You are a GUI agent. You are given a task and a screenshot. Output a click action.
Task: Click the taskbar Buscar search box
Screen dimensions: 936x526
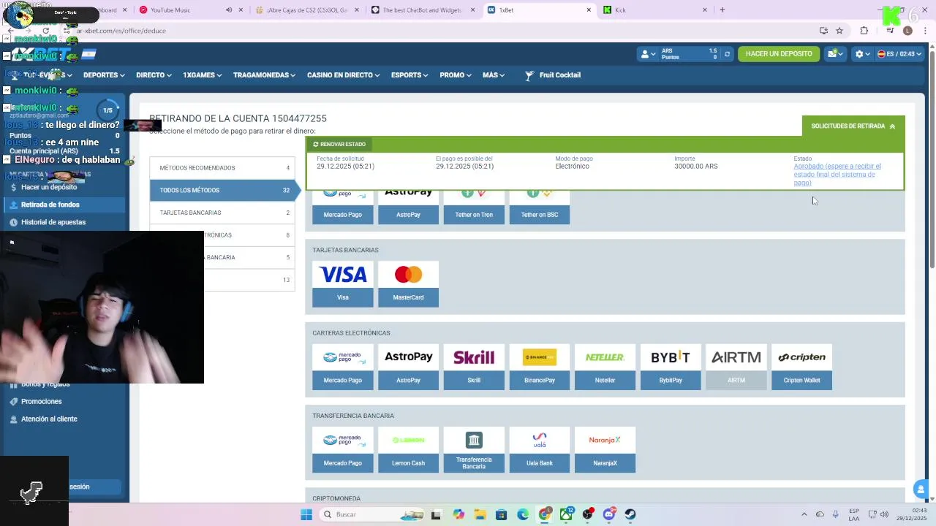(370, 514)
